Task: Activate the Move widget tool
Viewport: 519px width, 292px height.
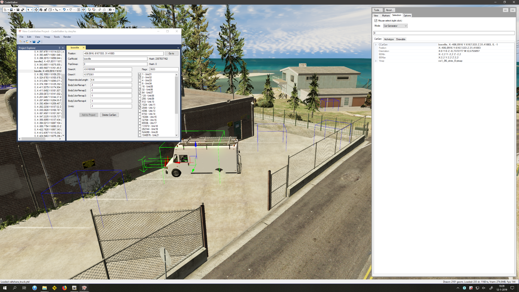Action: 36,10
